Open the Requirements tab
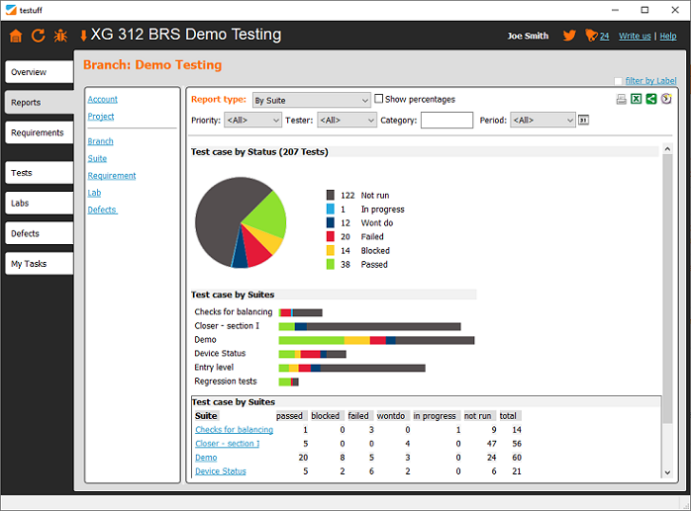 [x=40, y=132]
